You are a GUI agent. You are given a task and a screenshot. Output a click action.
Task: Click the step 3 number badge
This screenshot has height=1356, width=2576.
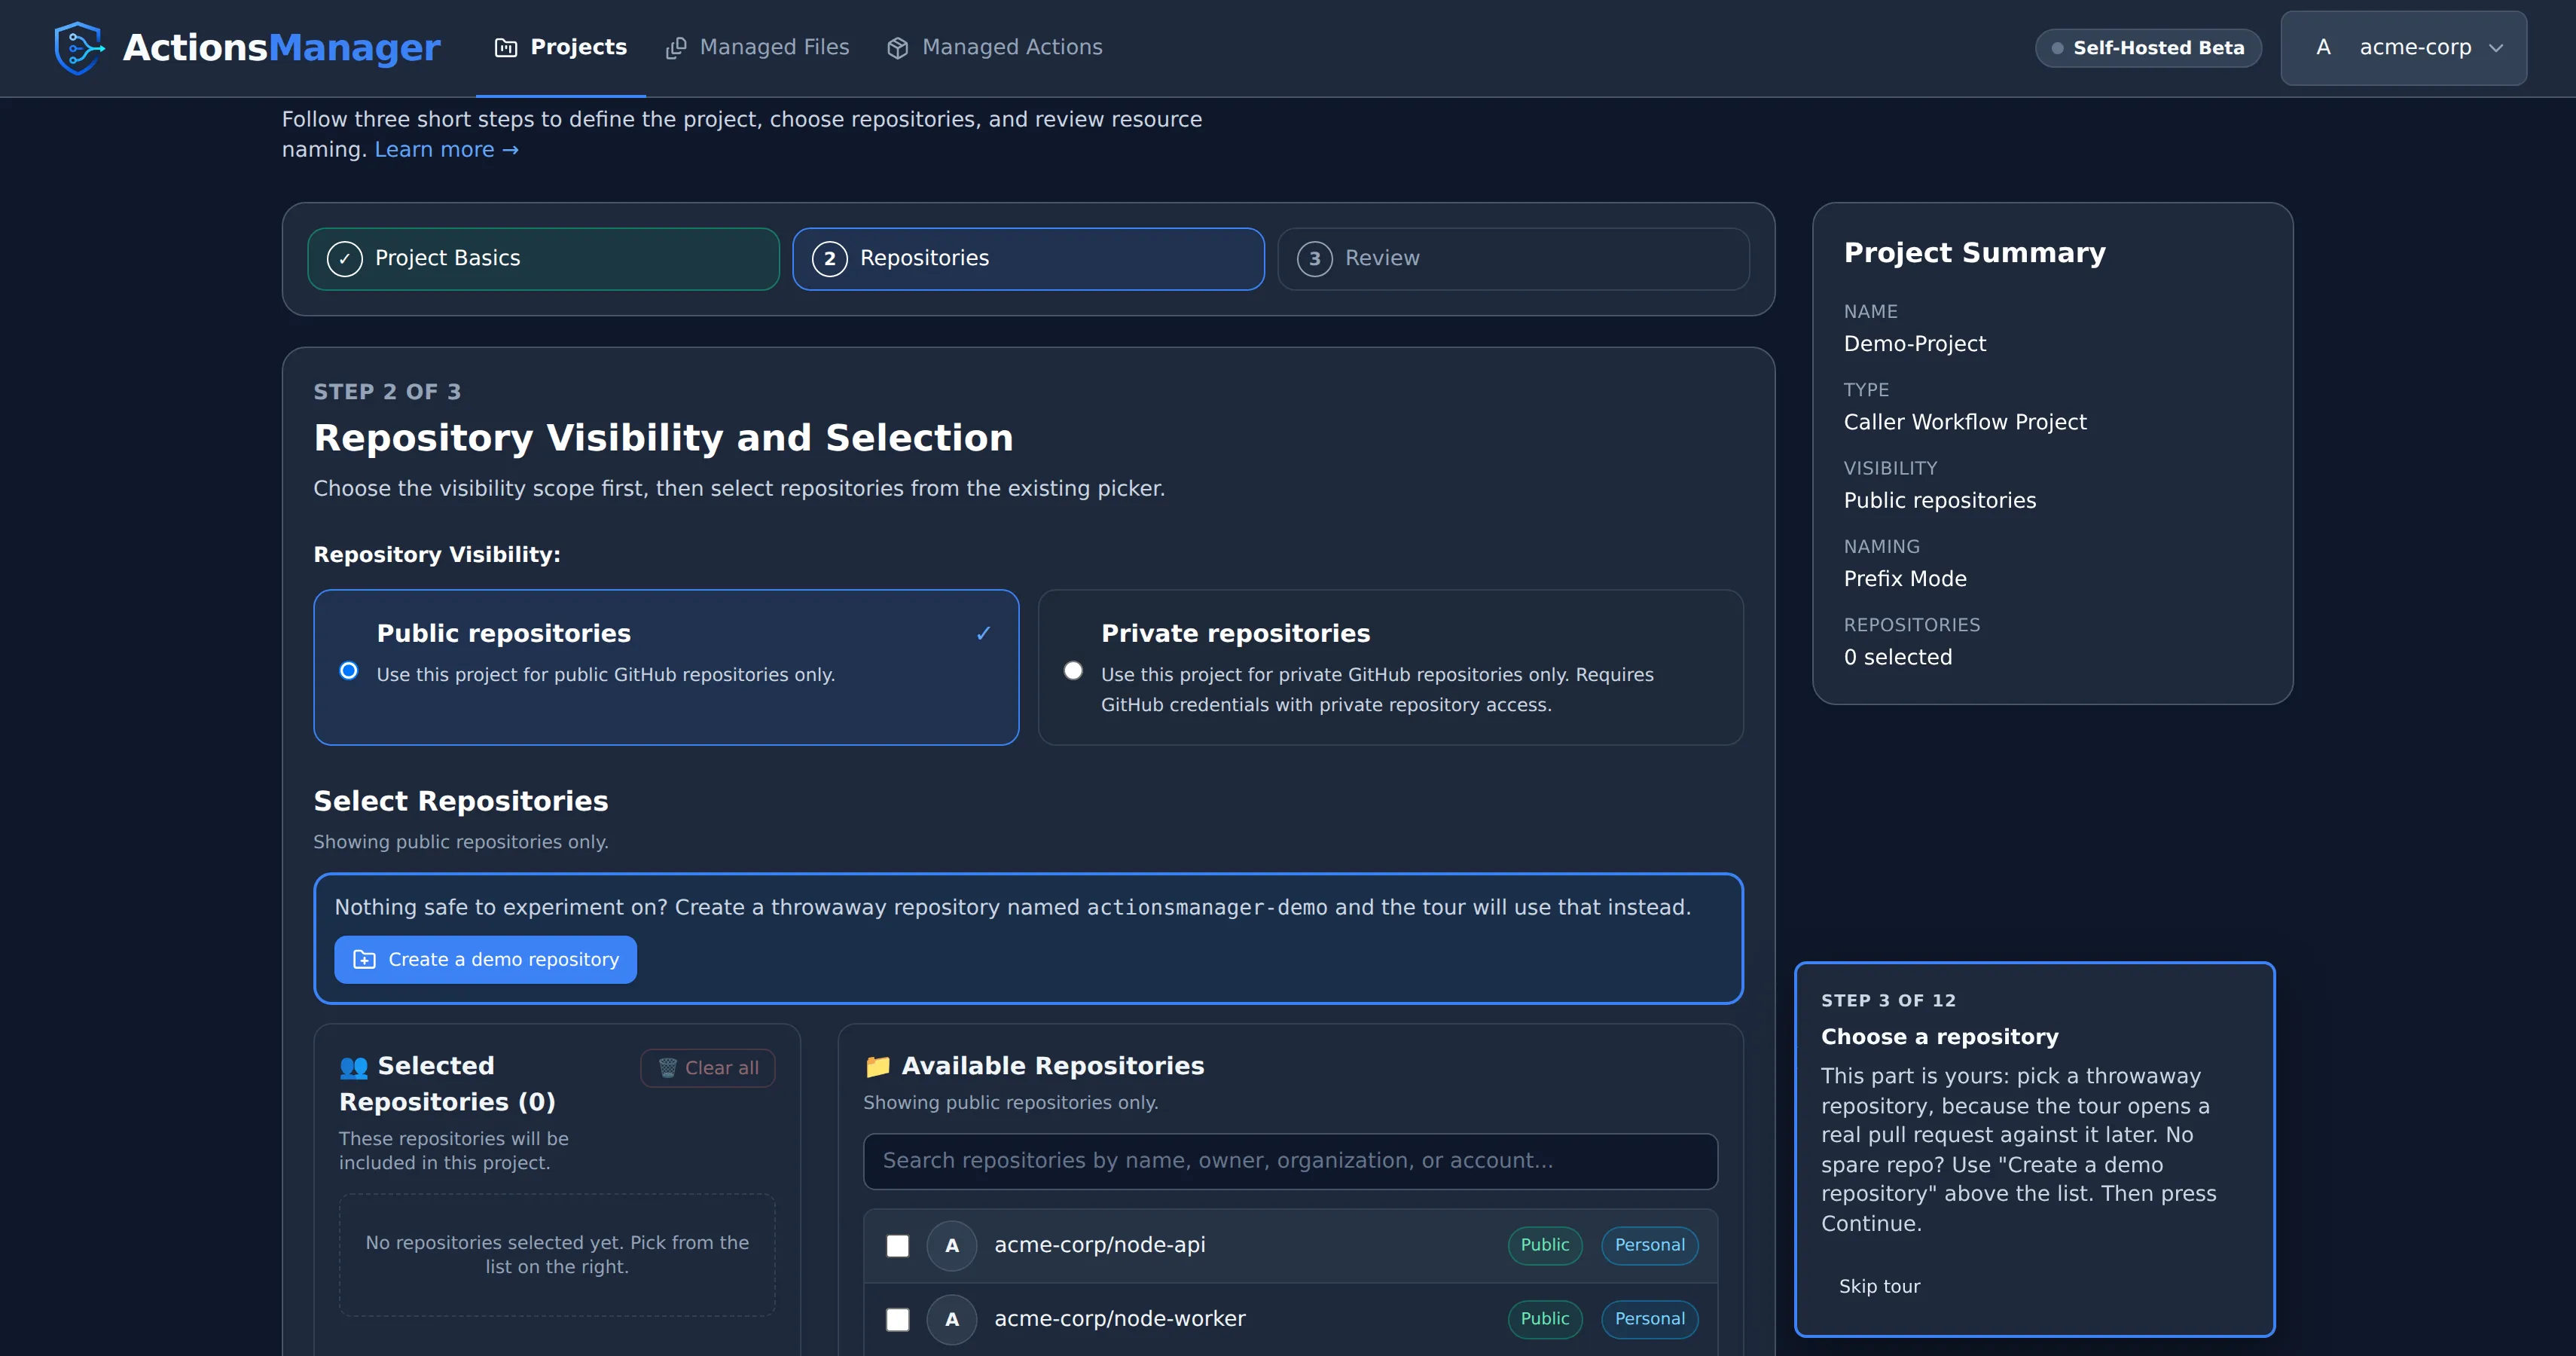click(x=1314, y=259)
